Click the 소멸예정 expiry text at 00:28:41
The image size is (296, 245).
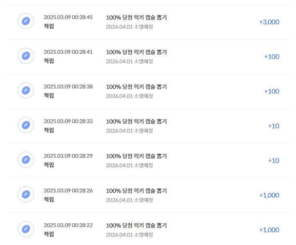129,61
